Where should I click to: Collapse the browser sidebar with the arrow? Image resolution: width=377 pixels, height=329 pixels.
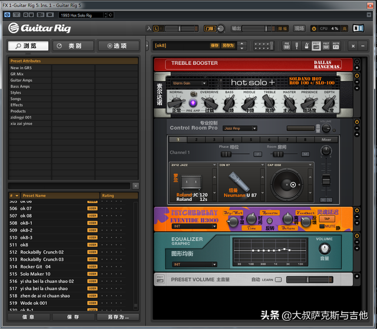[x=147, y=46]
